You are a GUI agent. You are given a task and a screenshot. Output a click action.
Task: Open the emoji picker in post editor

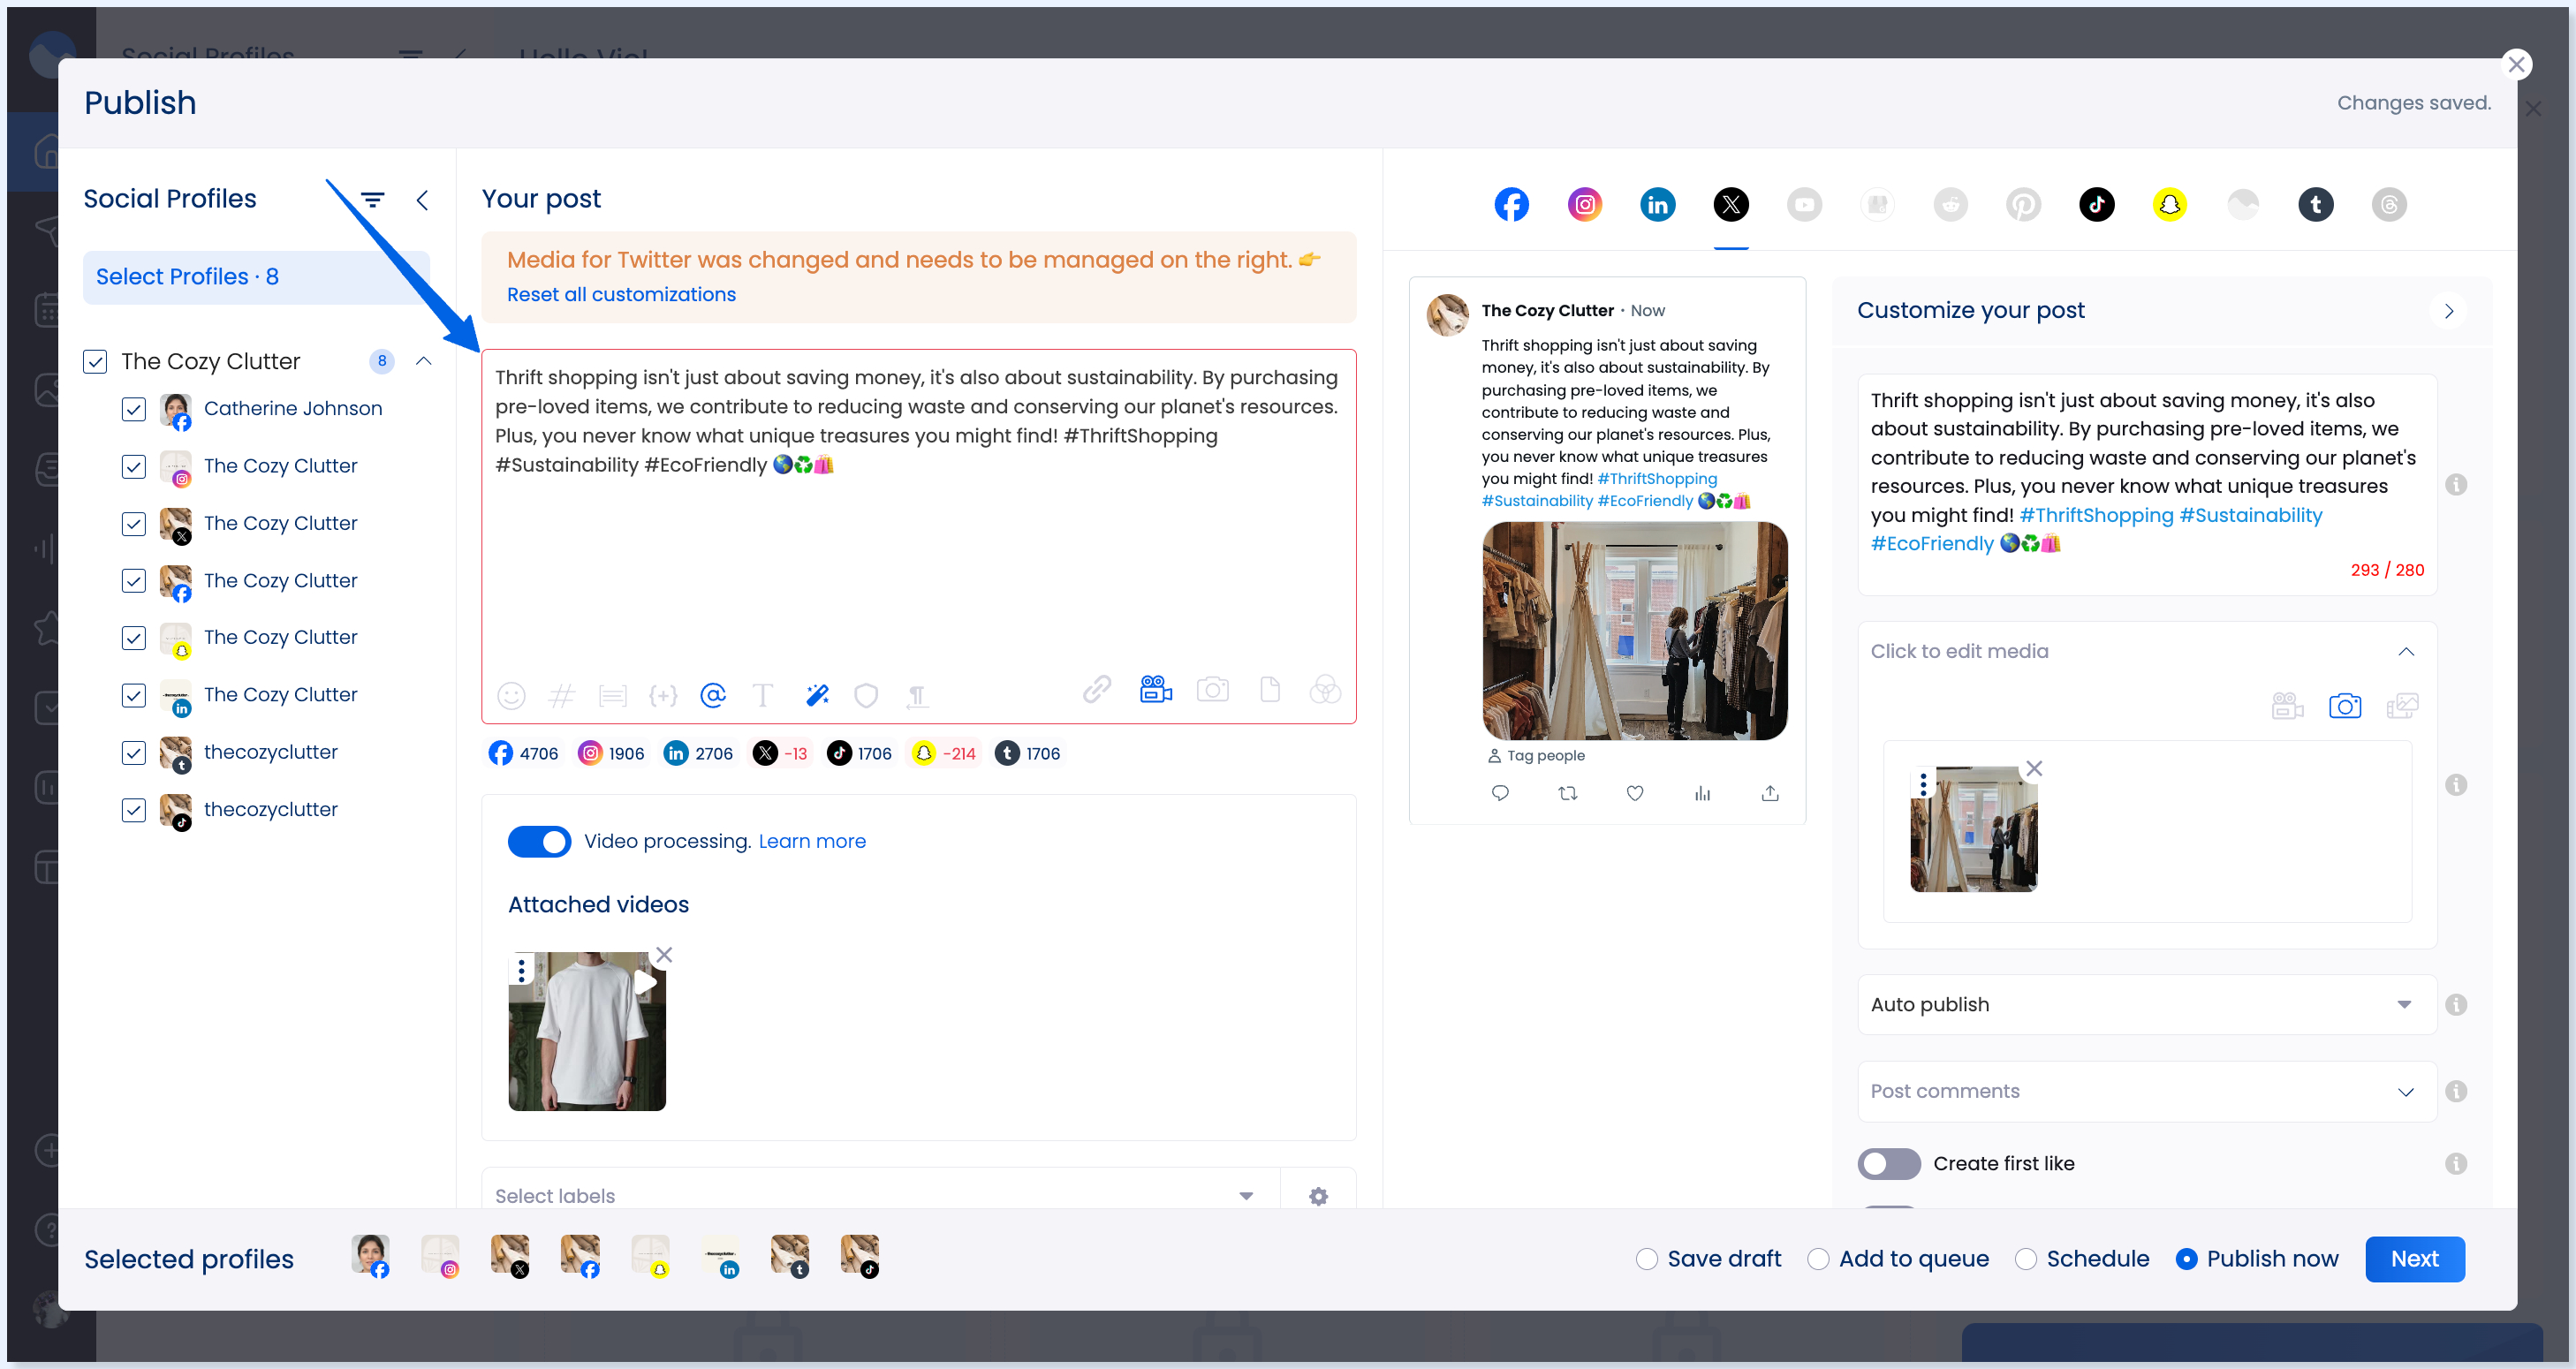(511, 695)
